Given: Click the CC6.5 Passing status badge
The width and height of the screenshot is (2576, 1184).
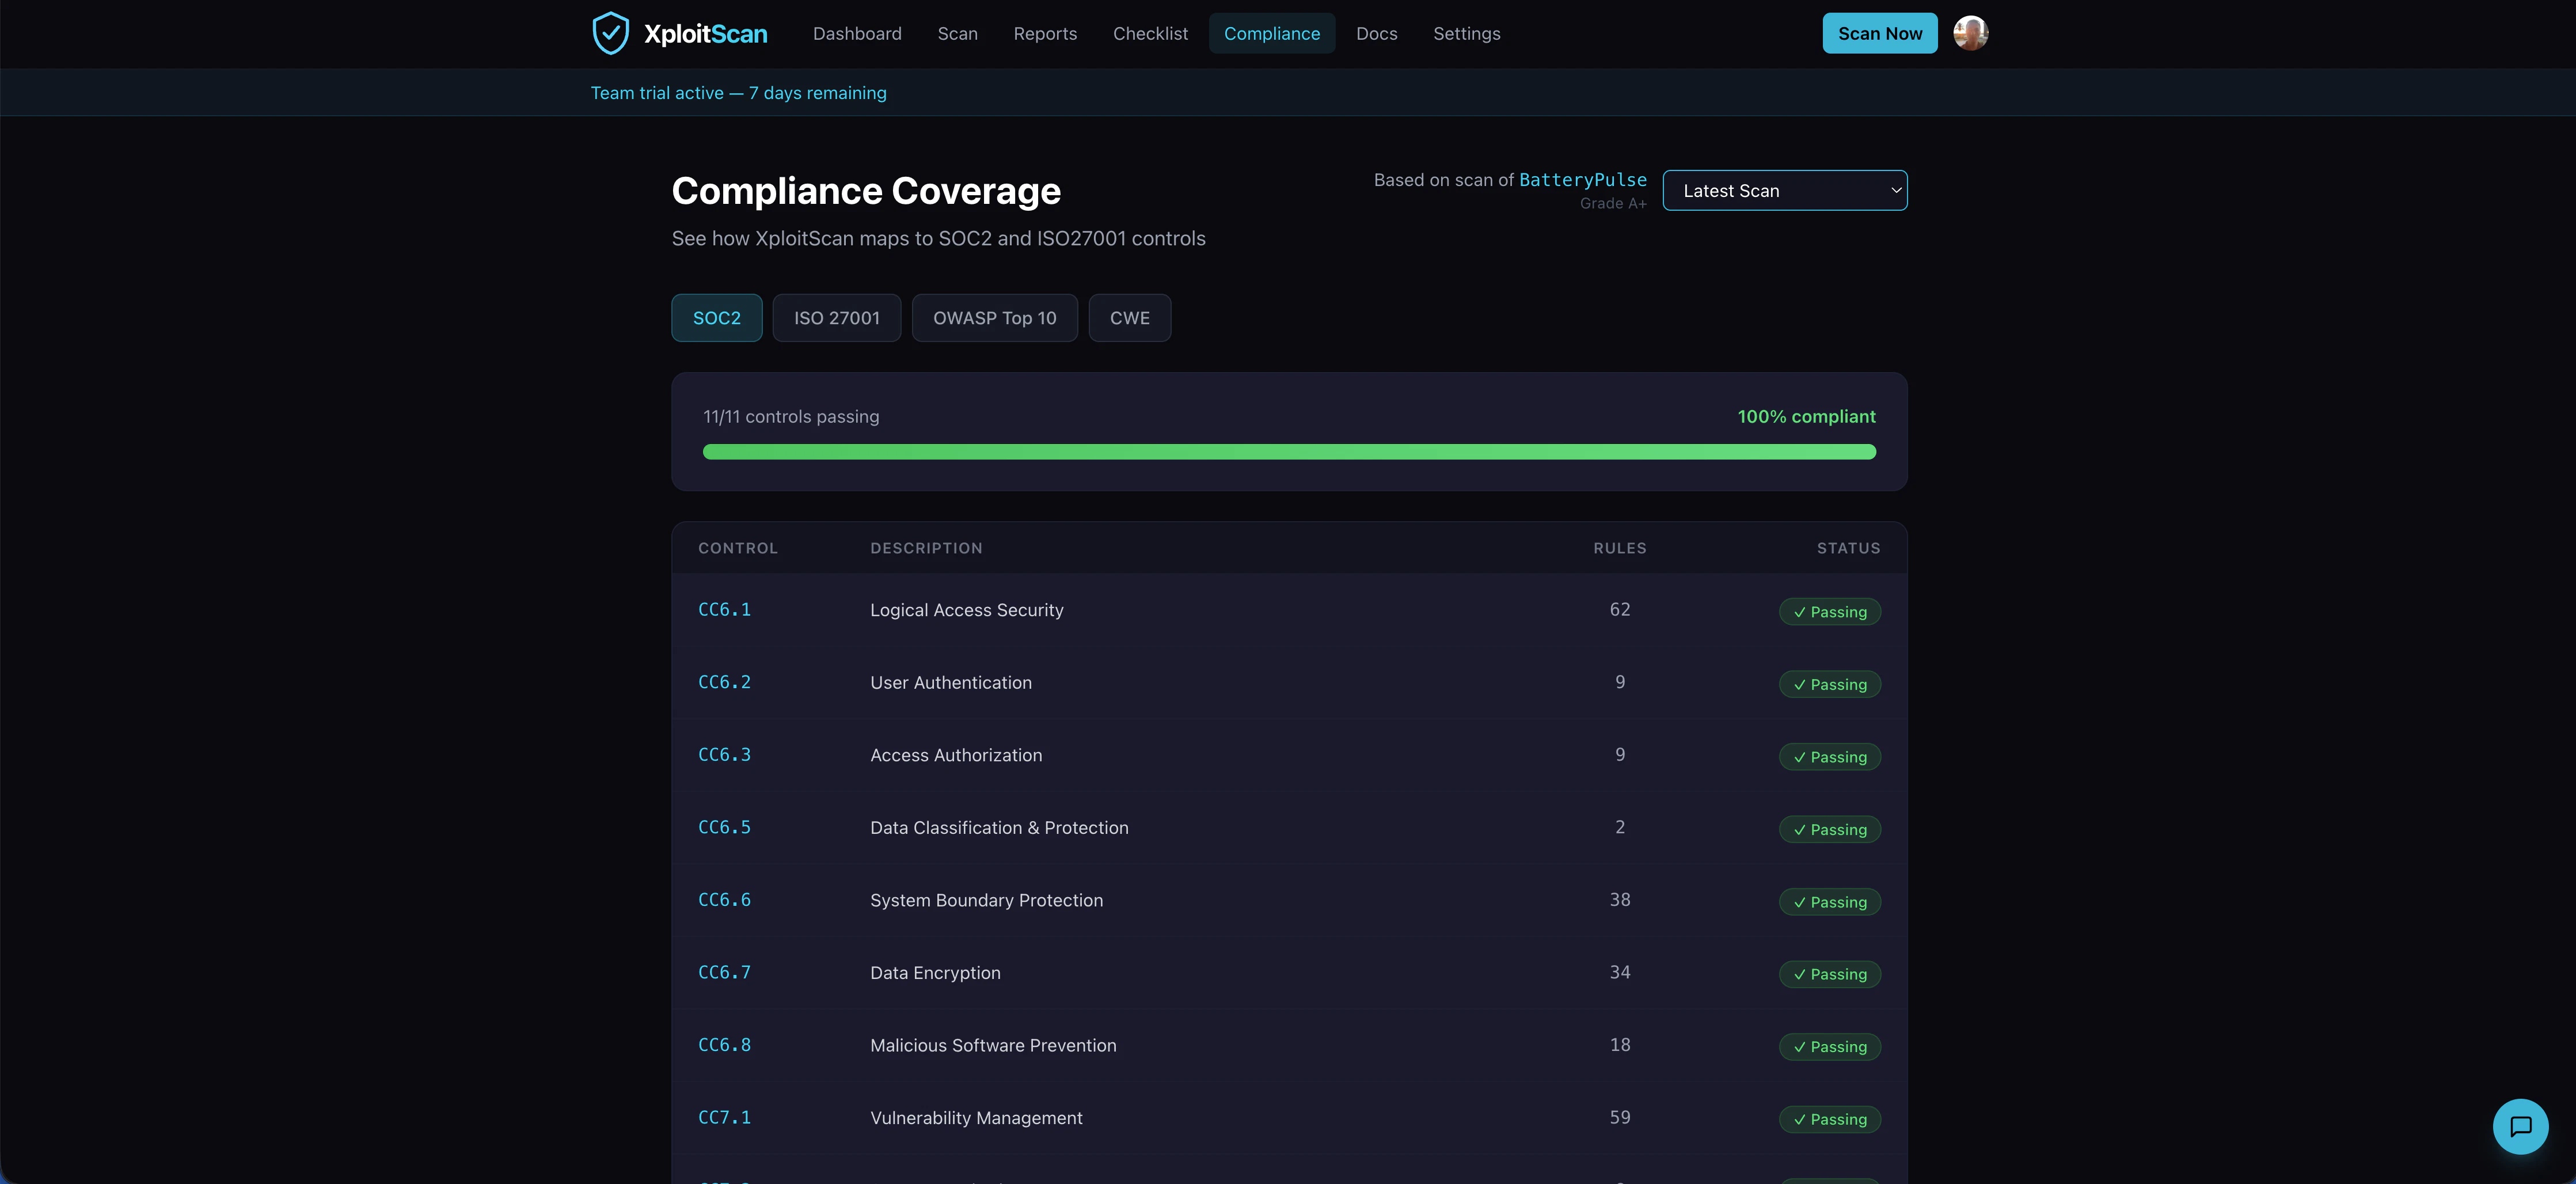Looking at the screenshot, I should click(x=1829, y=829).
